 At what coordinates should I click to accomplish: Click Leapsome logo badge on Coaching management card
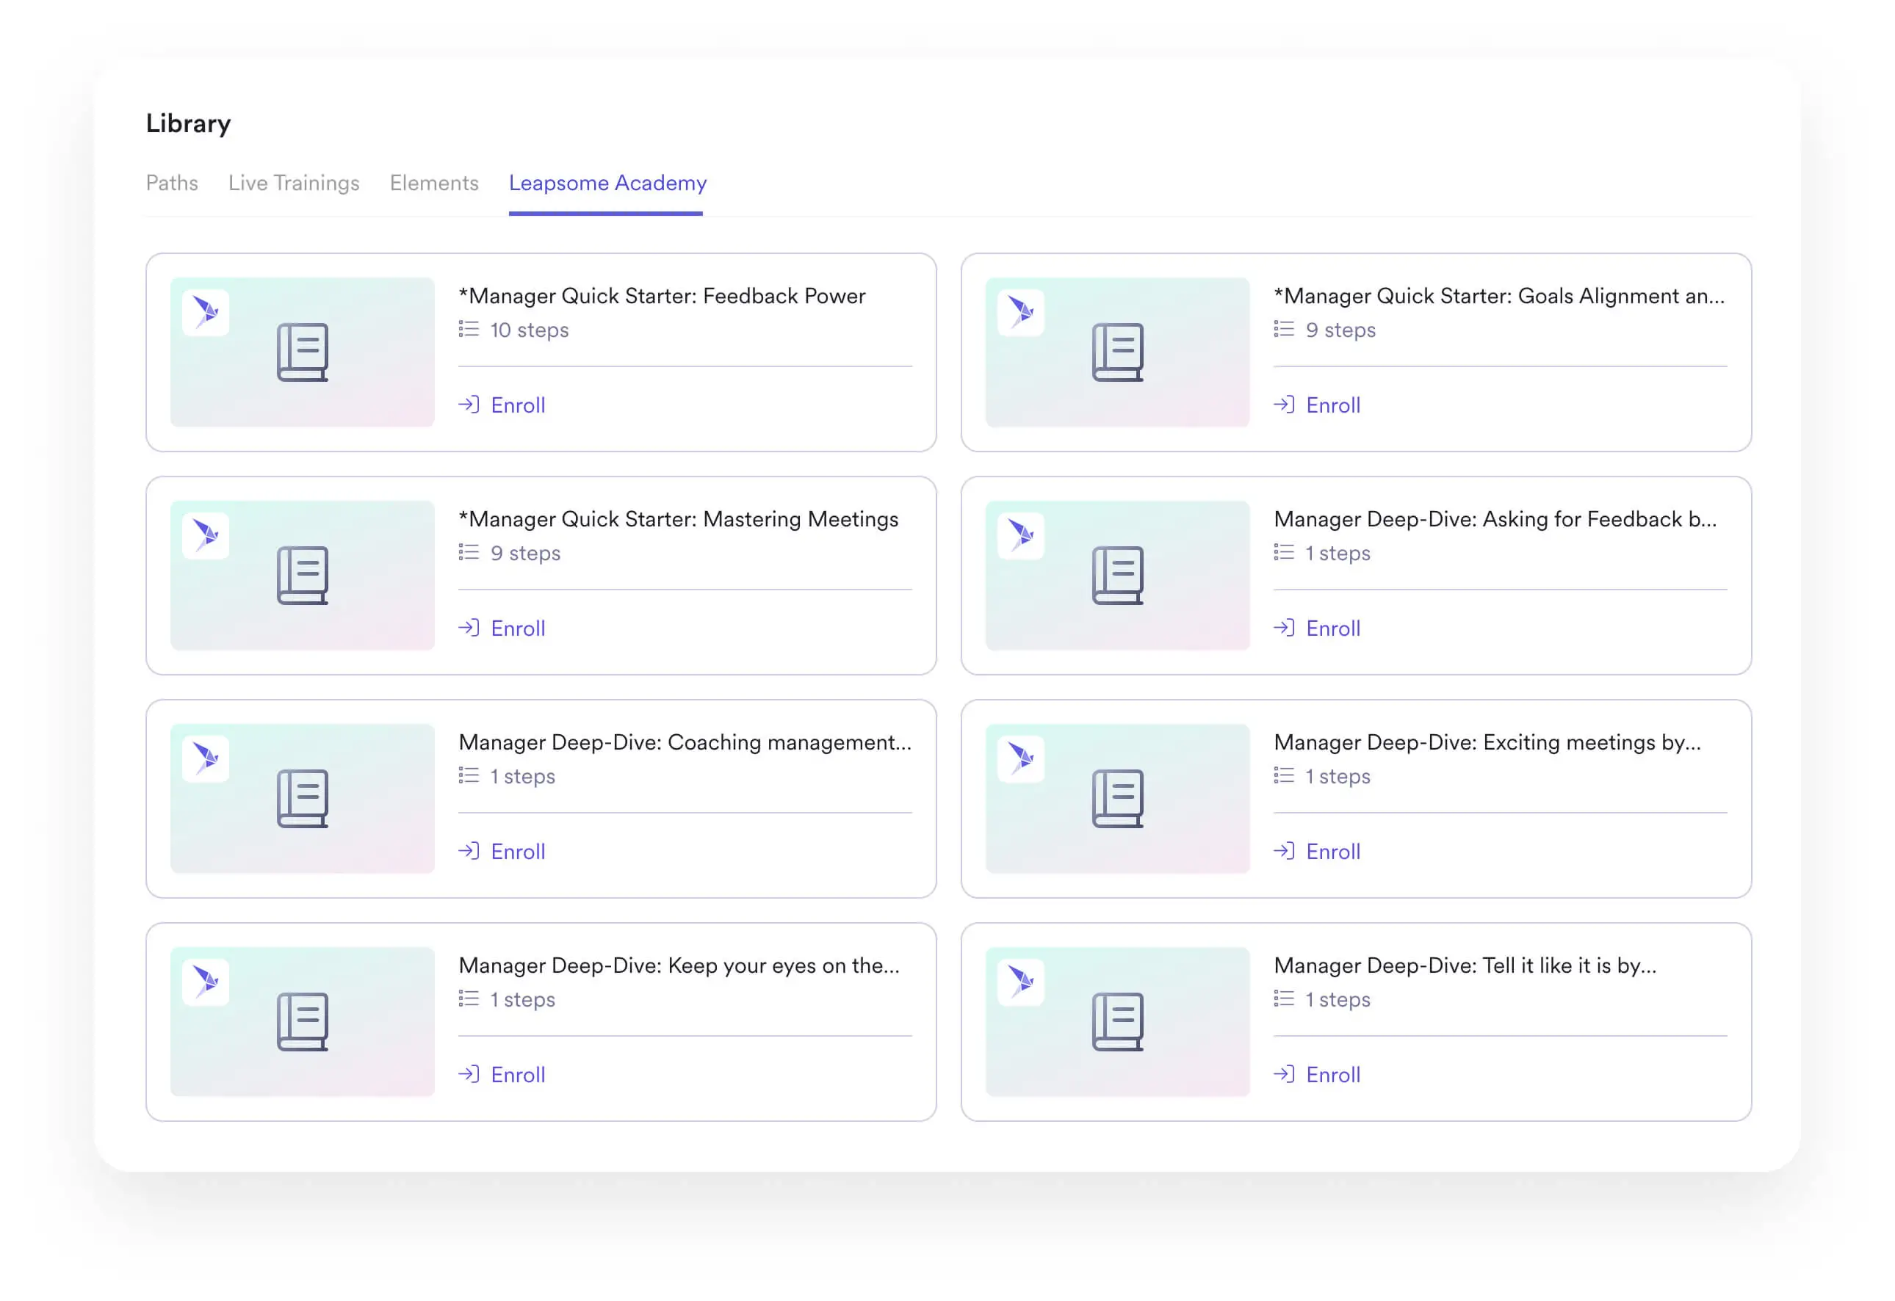point(206,759)
